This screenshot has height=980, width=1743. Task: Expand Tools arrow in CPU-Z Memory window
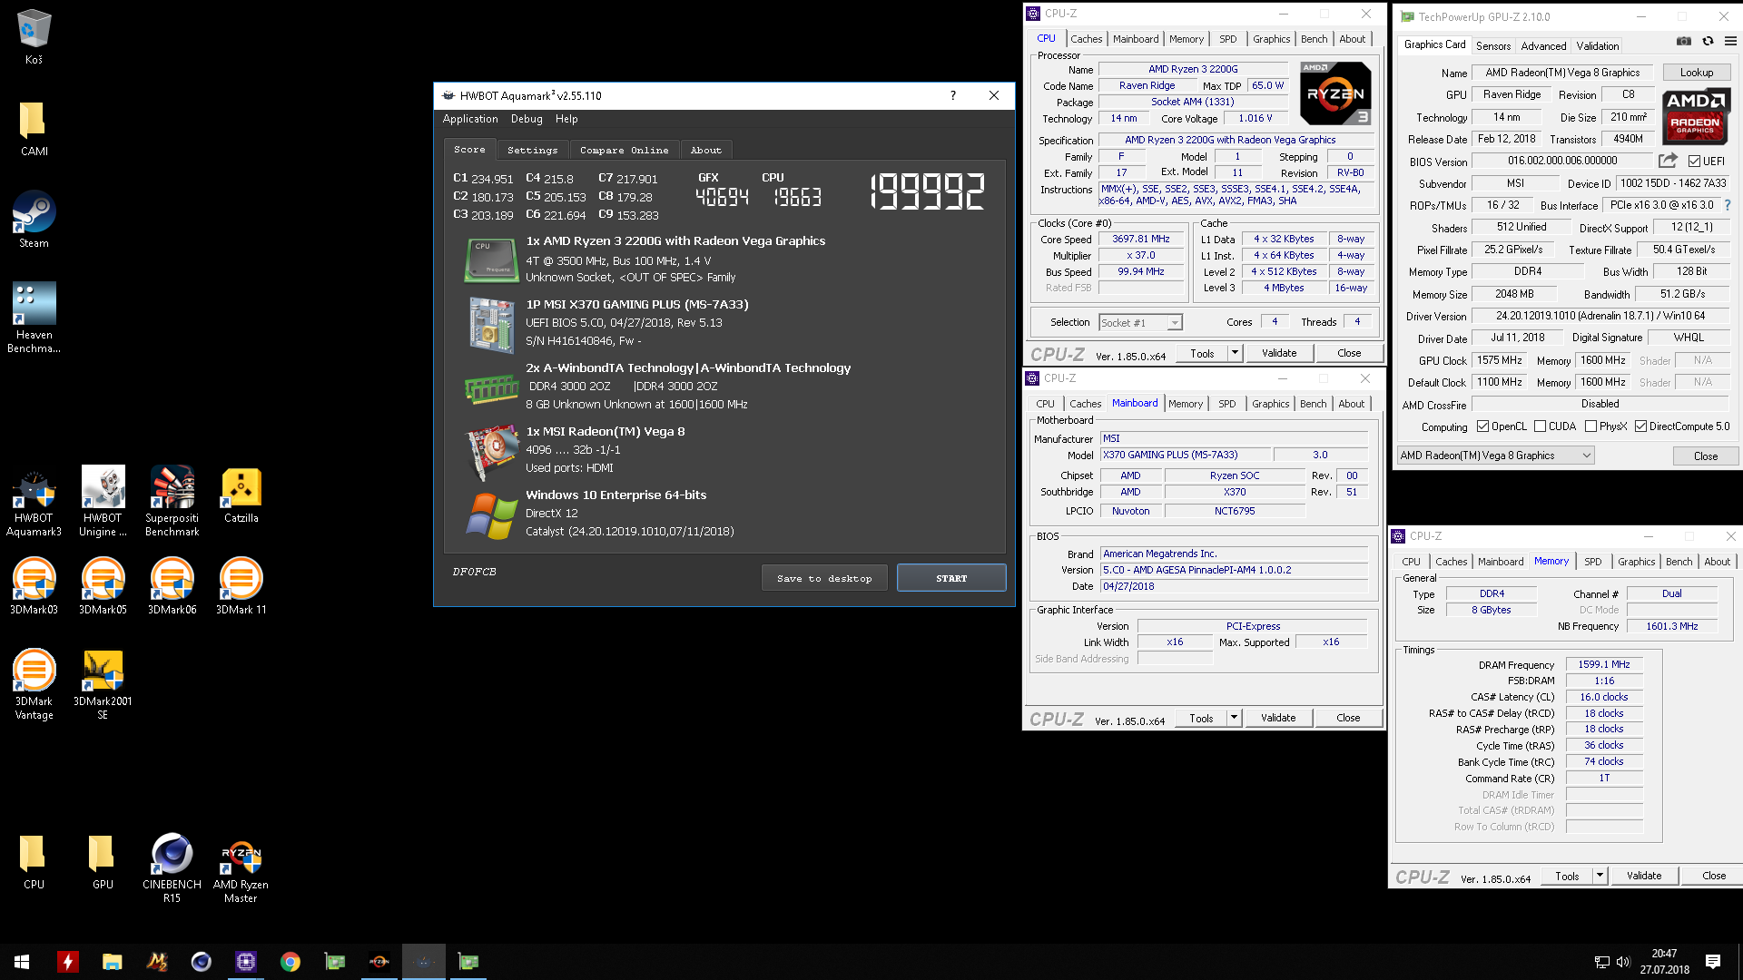pyautogui.click(x=1600, y=876)
